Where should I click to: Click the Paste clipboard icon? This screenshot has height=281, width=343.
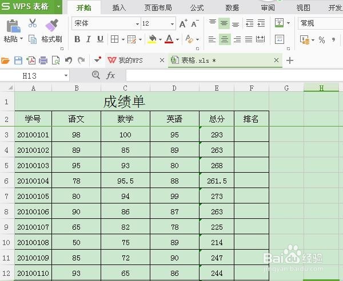13,26
